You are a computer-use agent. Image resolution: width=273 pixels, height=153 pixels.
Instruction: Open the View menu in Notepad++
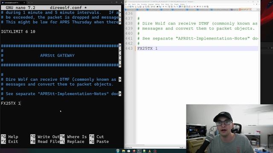138,4
